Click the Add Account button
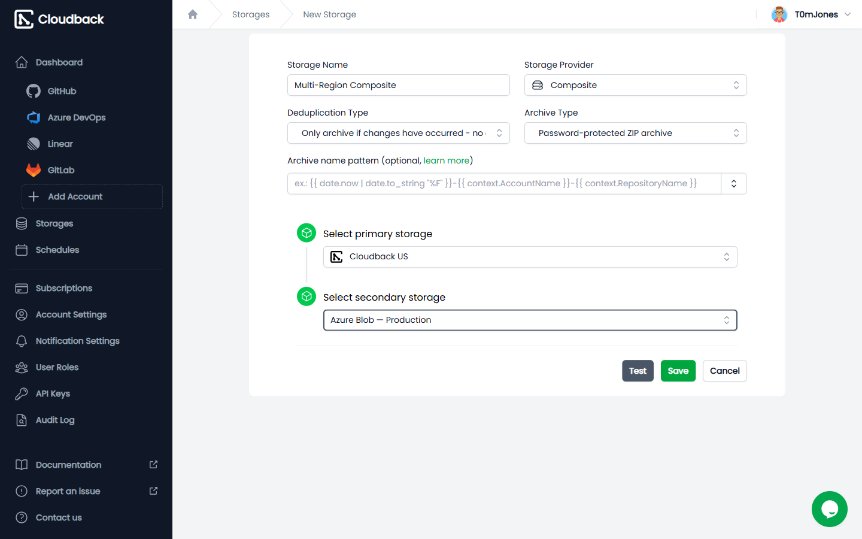This screenshot has height=539, width=862. click(x=92, y=196)
